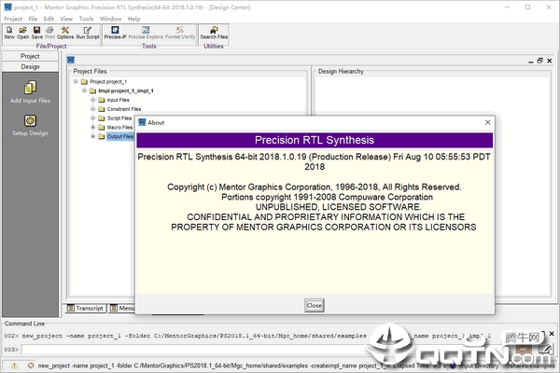Click the warning icon in the status bar
Screen dimensions: 560x373
pos(14,366)
